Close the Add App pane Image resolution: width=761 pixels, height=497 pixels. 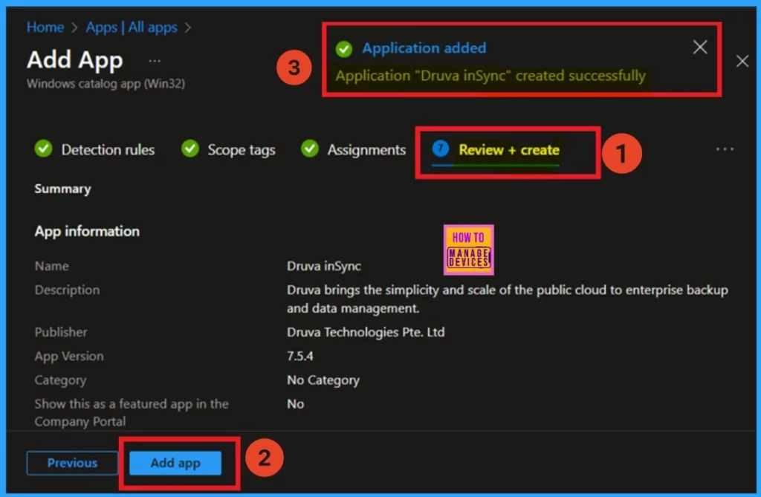[x=742, y=61]
